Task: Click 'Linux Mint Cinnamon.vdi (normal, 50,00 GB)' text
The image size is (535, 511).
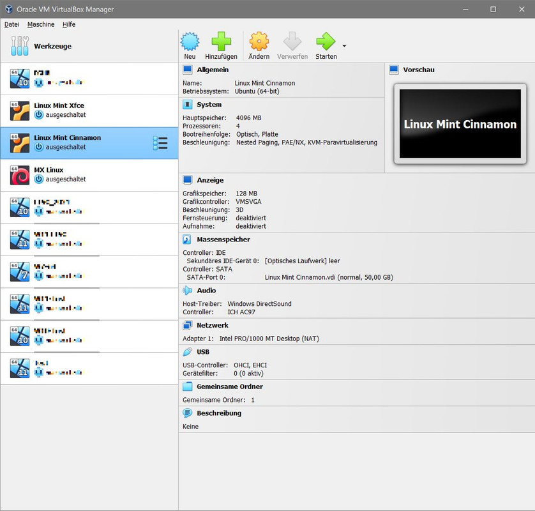Action: 329,277
